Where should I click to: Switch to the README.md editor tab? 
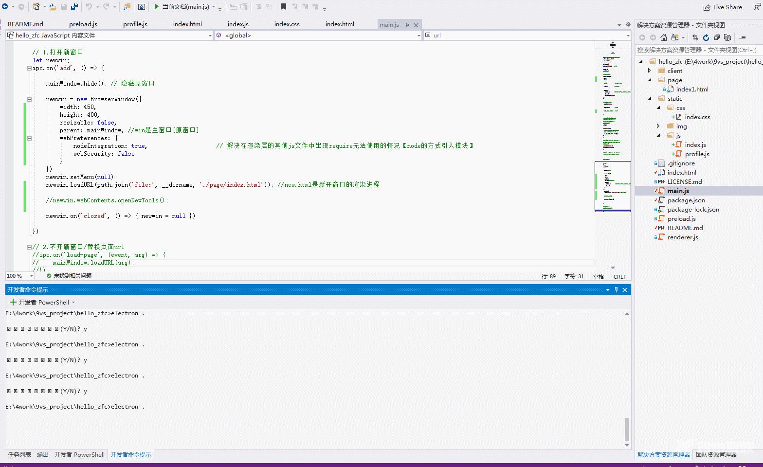pos(25,24)
